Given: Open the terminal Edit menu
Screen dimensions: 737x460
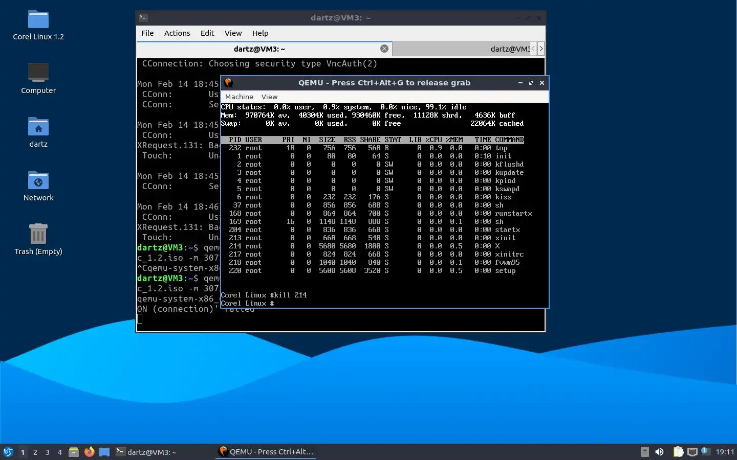Looking at the screenshot, I should [x=207, y=33].
